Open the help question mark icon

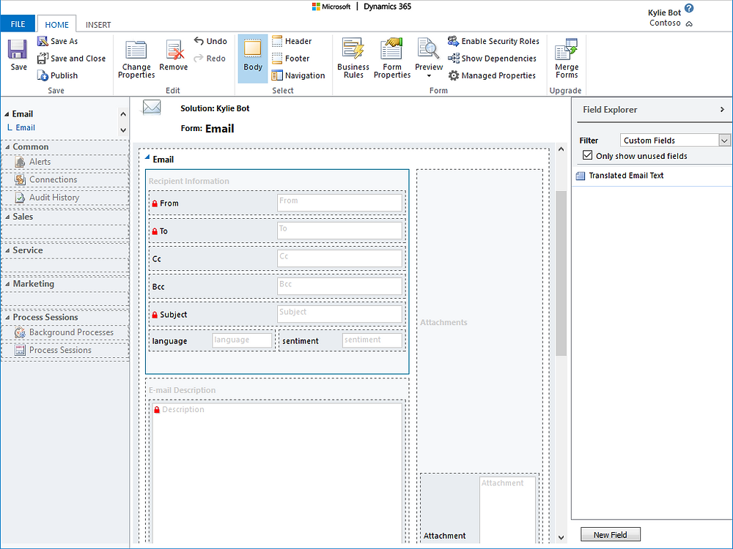(689, 8)
